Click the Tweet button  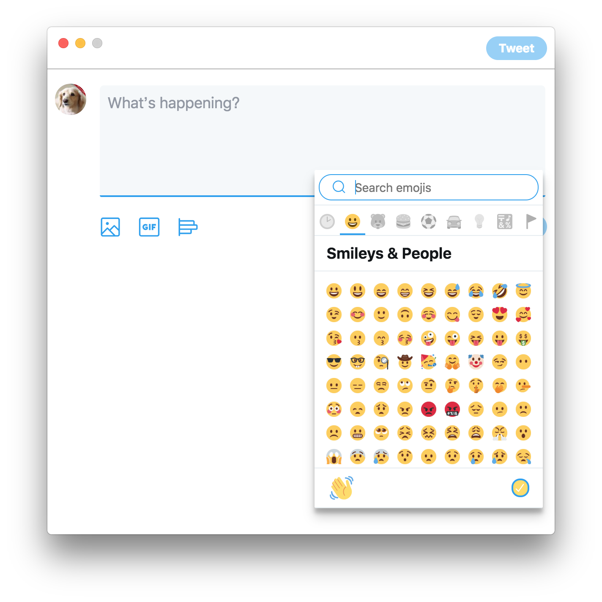click(x=517, y=48)
